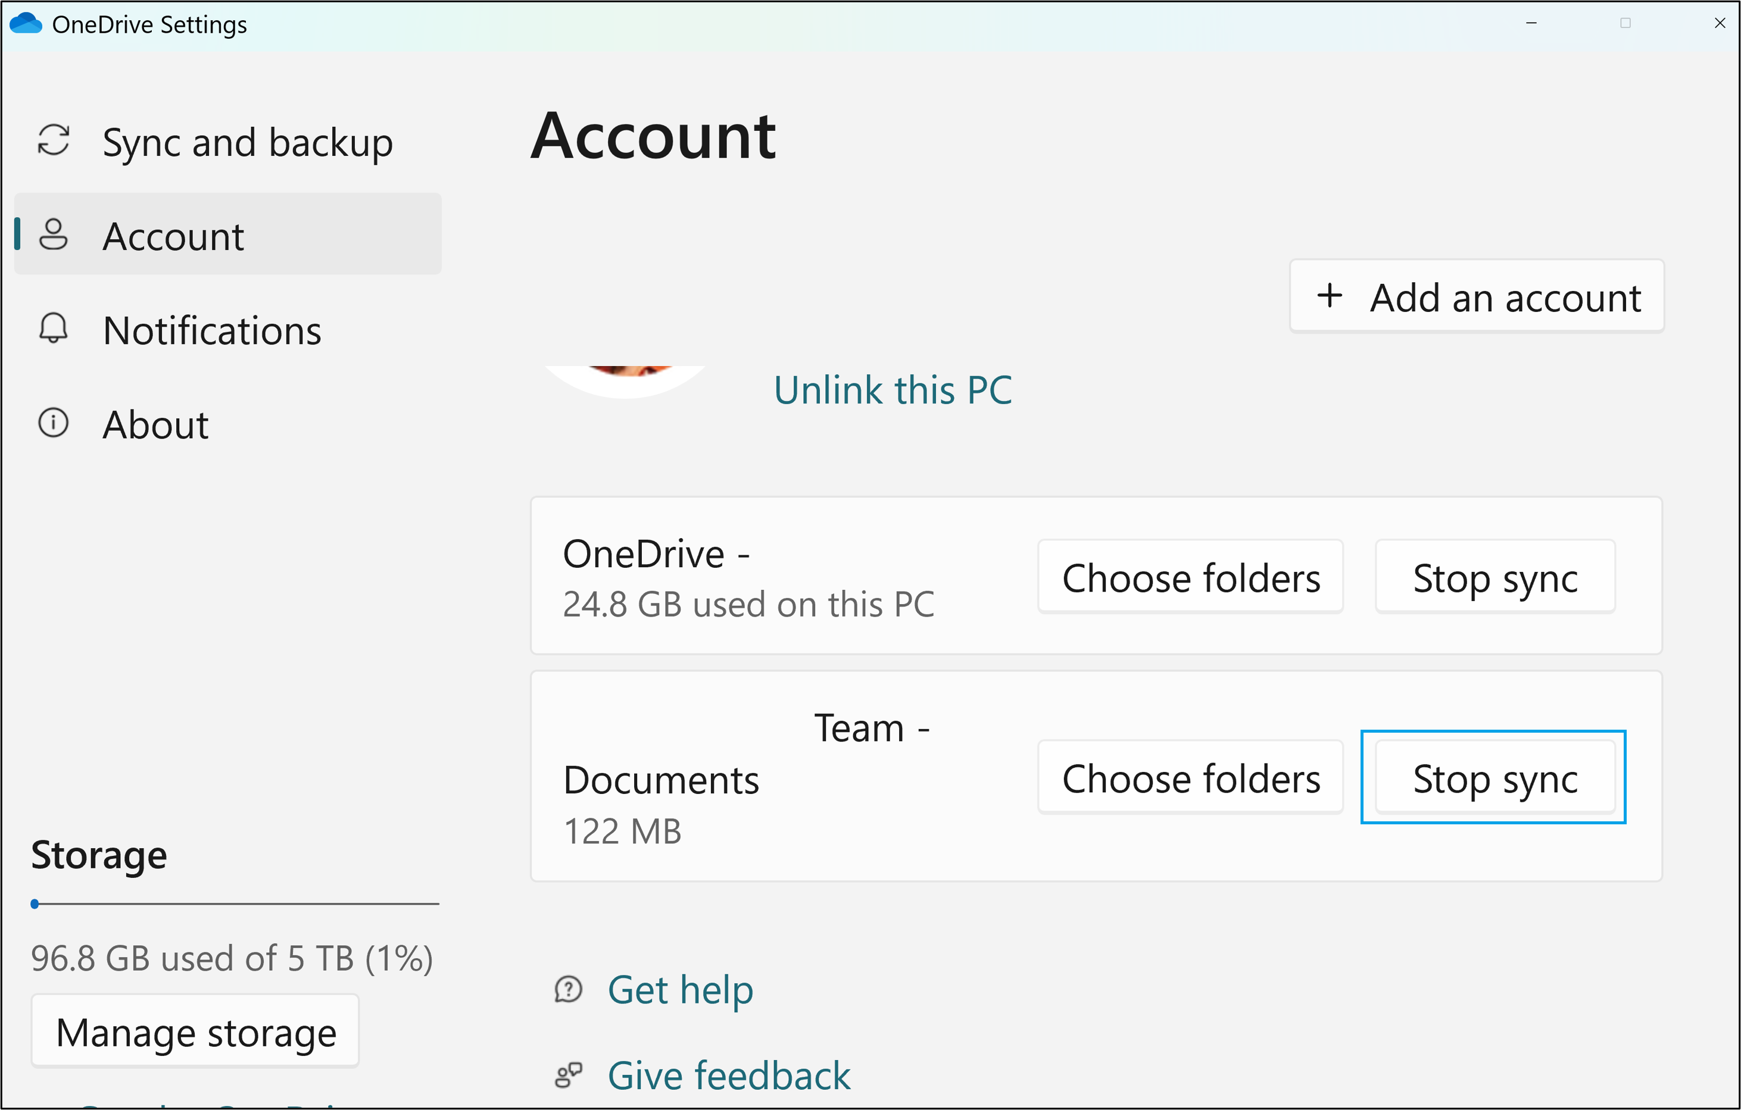1741x1110 pixels.
Task: Click the '96.8 GB used of 5 TB (1%)' text
Action: pos(232,959)
